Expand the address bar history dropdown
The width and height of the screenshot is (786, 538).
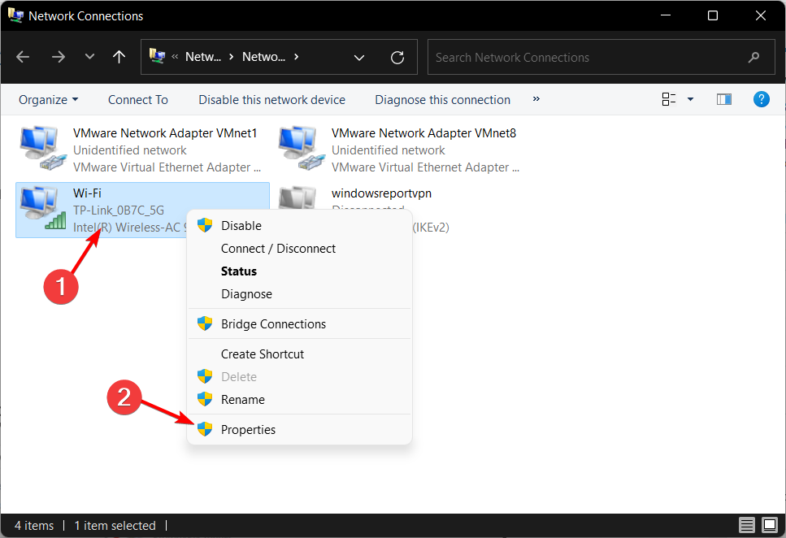[x=359, y=57]
